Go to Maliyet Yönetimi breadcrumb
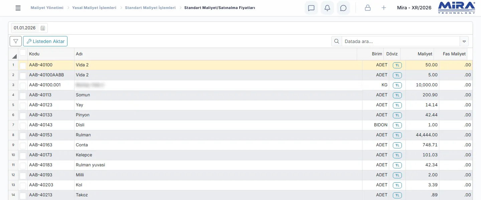Viewport: 481px width, 200px height. tap(47, 8)
